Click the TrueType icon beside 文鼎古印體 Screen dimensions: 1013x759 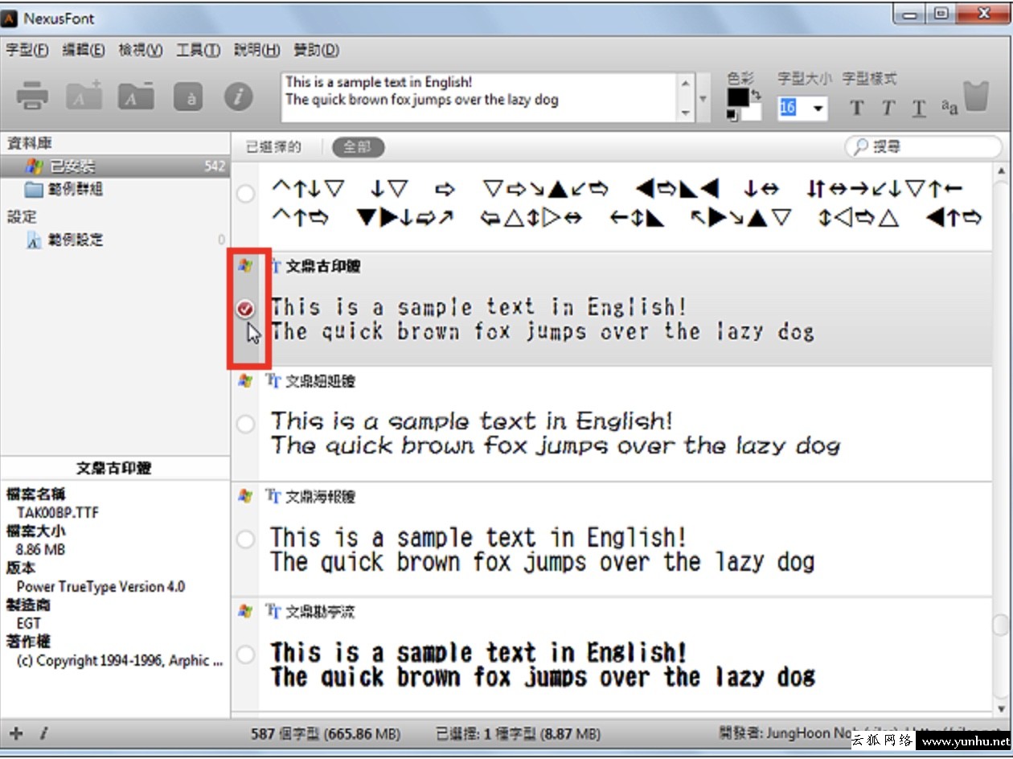275,266
